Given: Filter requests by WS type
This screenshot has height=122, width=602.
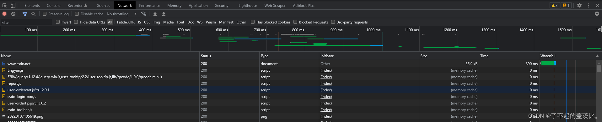Looking at the screenshot, I should [x=200, y=22].
